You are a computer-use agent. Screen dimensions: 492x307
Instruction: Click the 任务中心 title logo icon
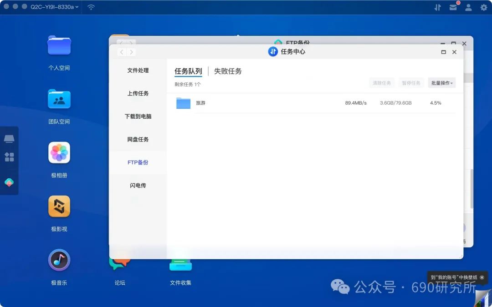click(273, 52)
